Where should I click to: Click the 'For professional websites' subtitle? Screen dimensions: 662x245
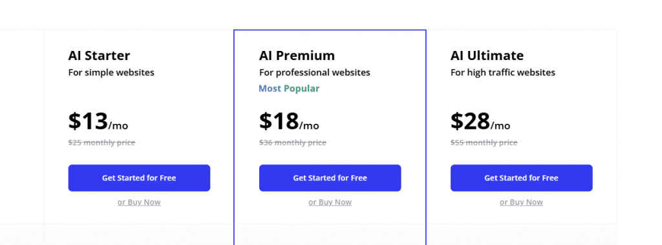pyautogui.click(x=315, y=72)
